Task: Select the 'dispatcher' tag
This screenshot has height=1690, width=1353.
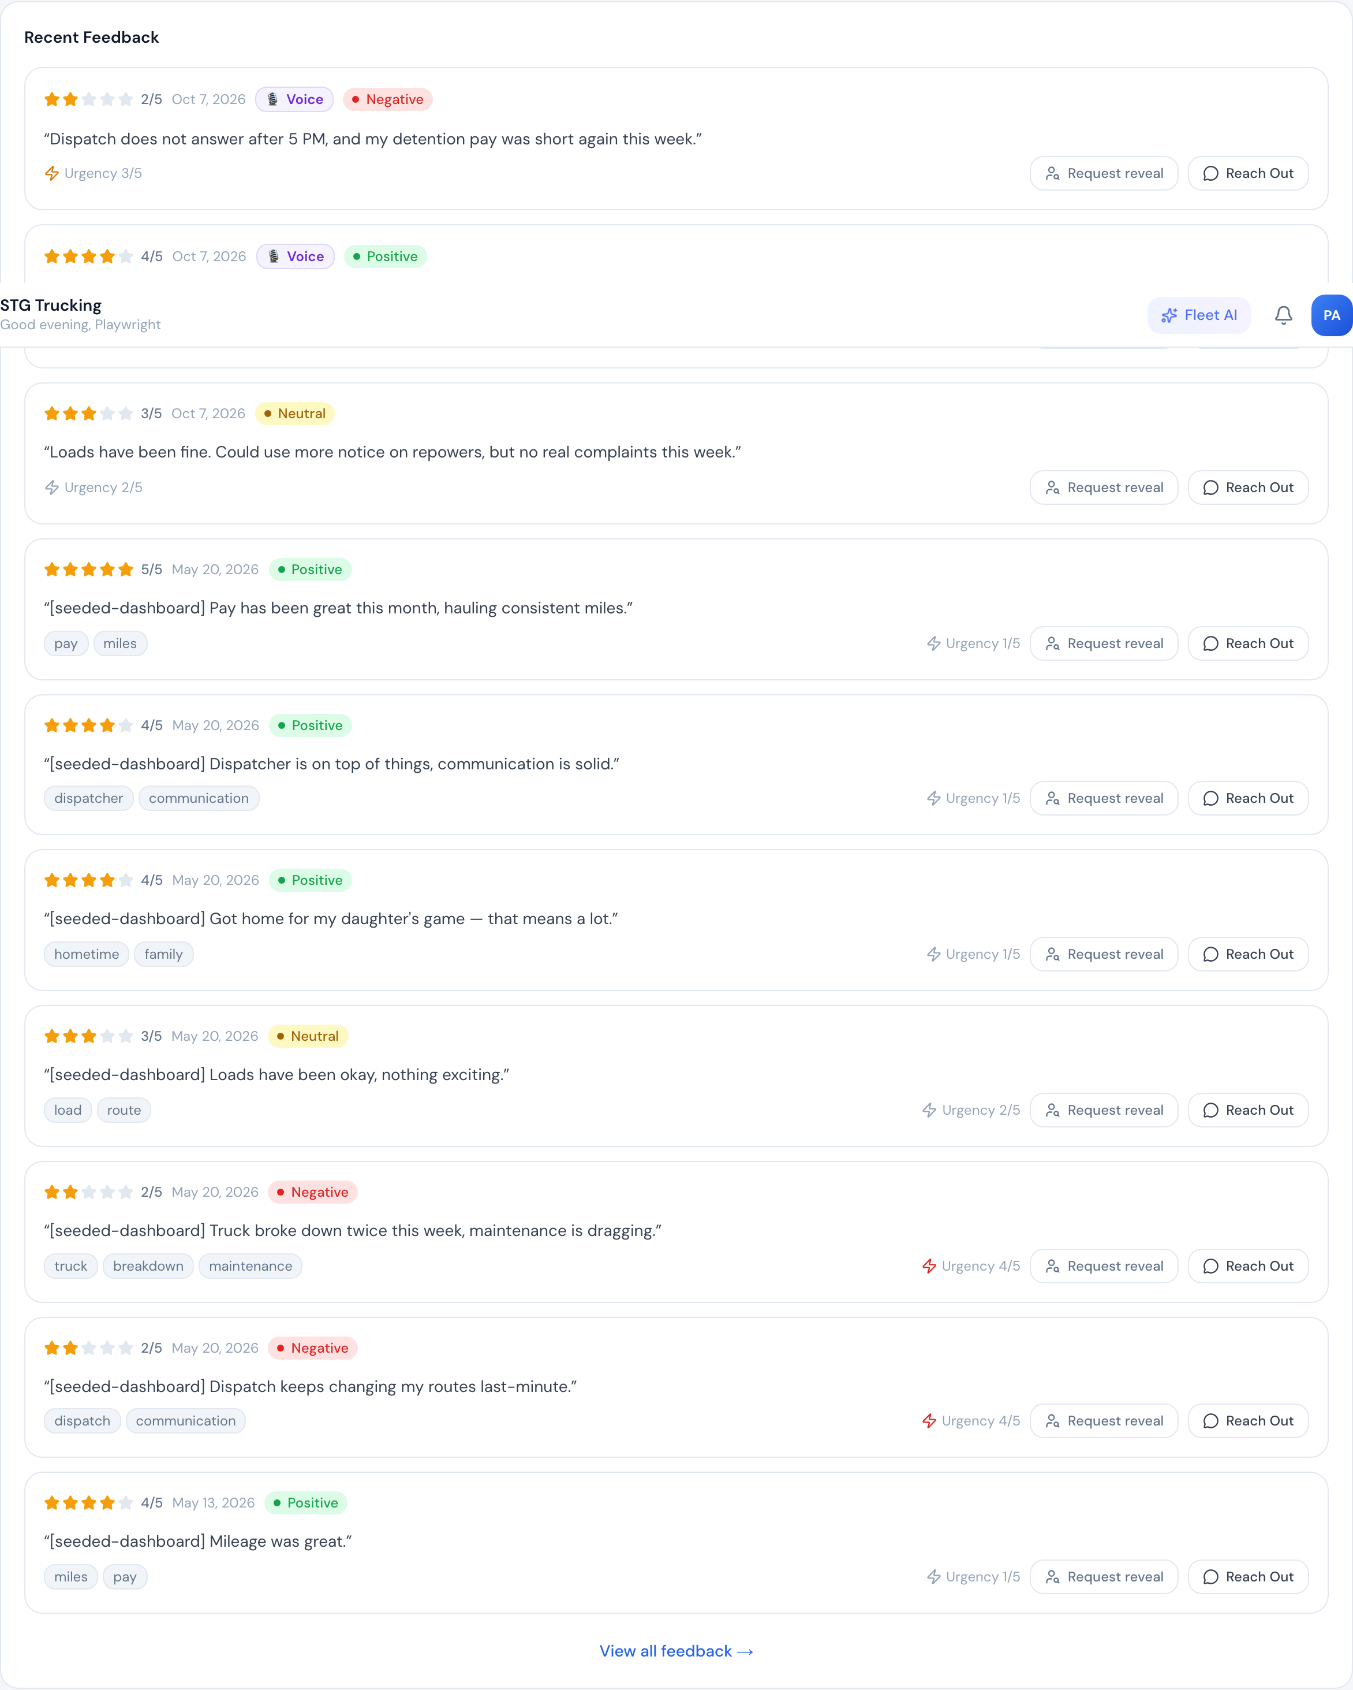Action: point(88,798)
